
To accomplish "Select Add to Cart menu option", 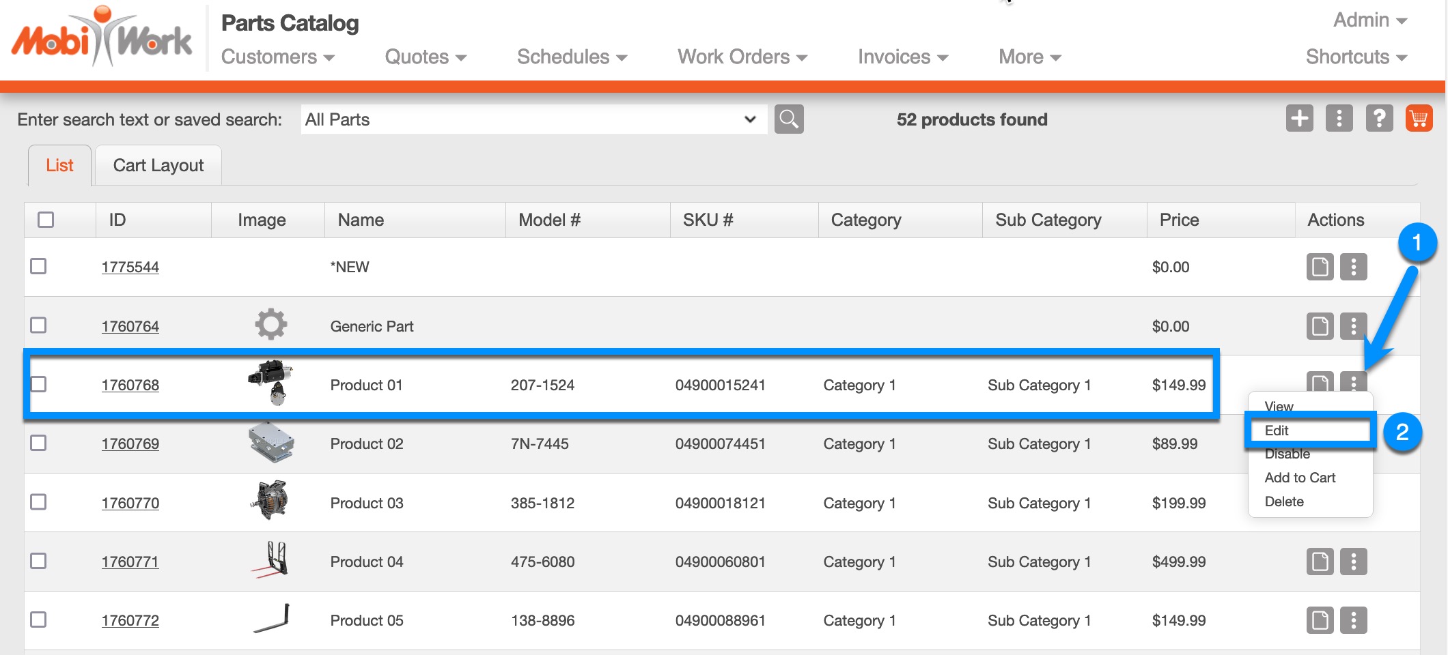I will (x=1300, y=478).
